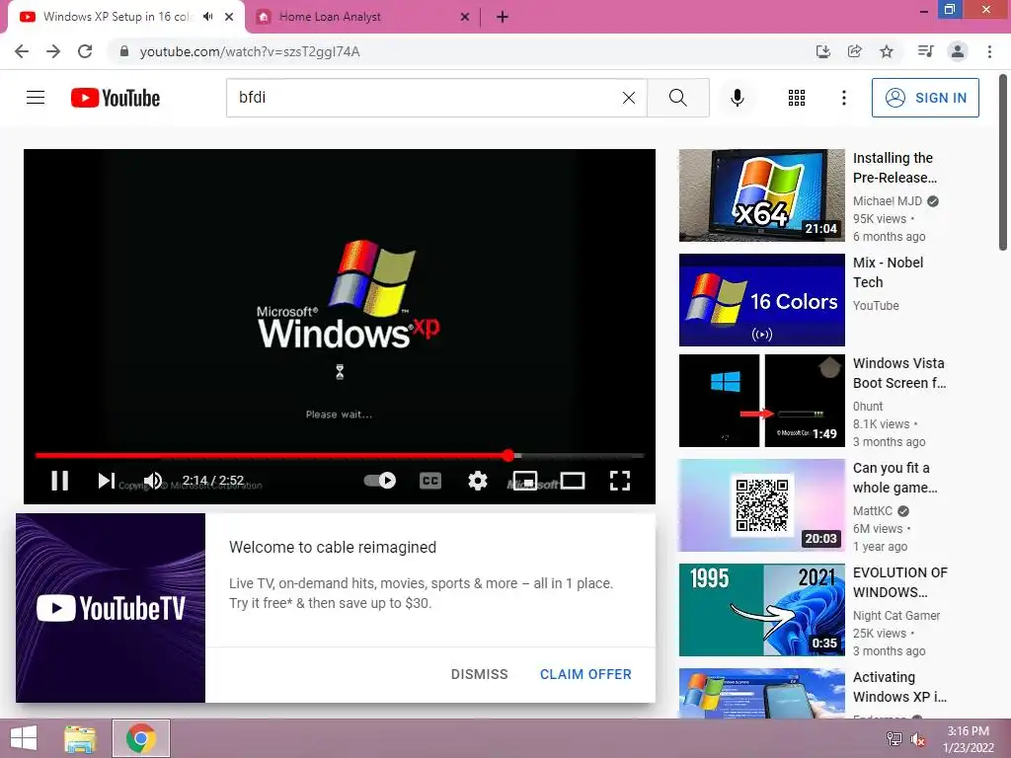Click the page vertical scrollbar
This screenshot has width=1011, height=758.
pos(1003,163)
